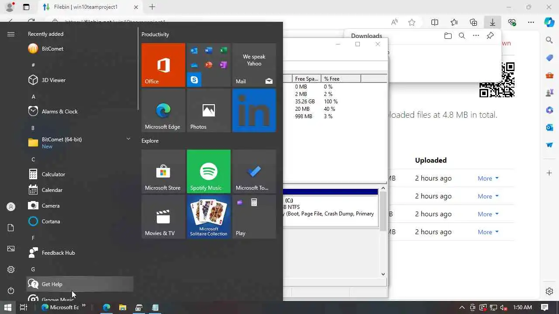Click the Productivity group heading
559x314 pixels.
tap(155, 34)
